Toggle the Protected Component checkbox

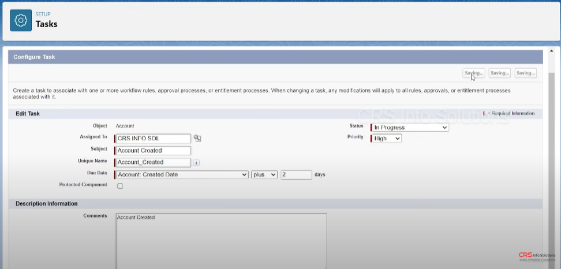120,186
